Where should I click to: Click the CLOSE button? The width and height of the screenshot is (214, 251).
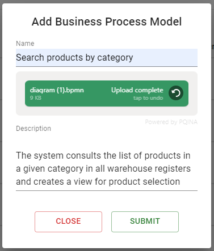pyautogui.click(x=68, y=222)
